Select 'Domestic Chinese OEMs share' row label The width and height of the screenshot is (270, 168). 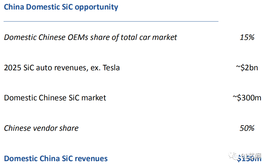[90, 38]
